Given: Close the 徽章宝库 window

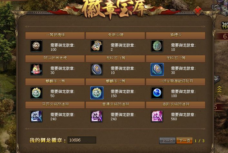Looking at the screenshot, I should click(198, 11).
